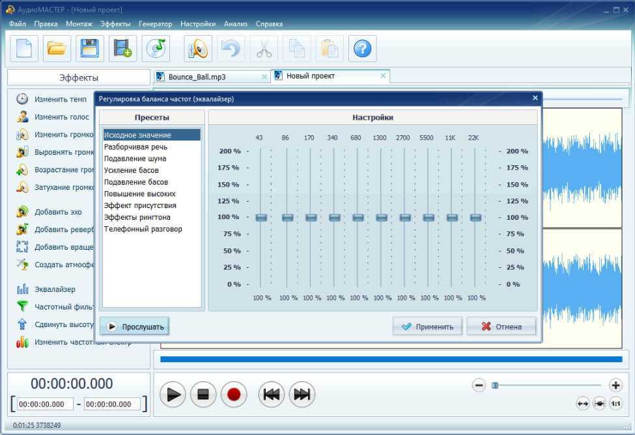
Task: Zoom in with the plus icon
Action: (x=615, y=385)
